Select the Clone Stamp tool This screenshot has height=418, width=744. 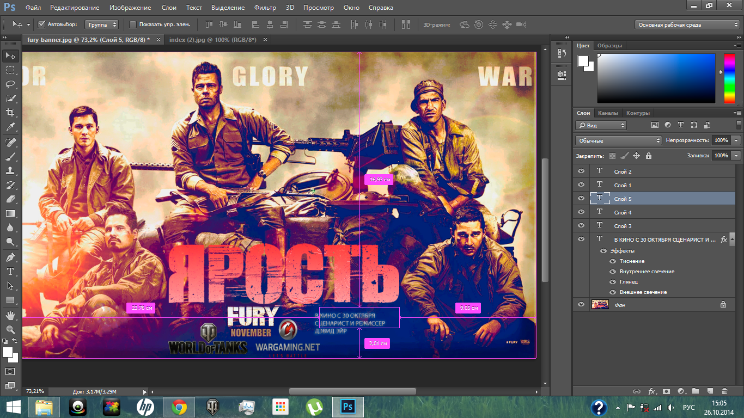coord(10,170)
